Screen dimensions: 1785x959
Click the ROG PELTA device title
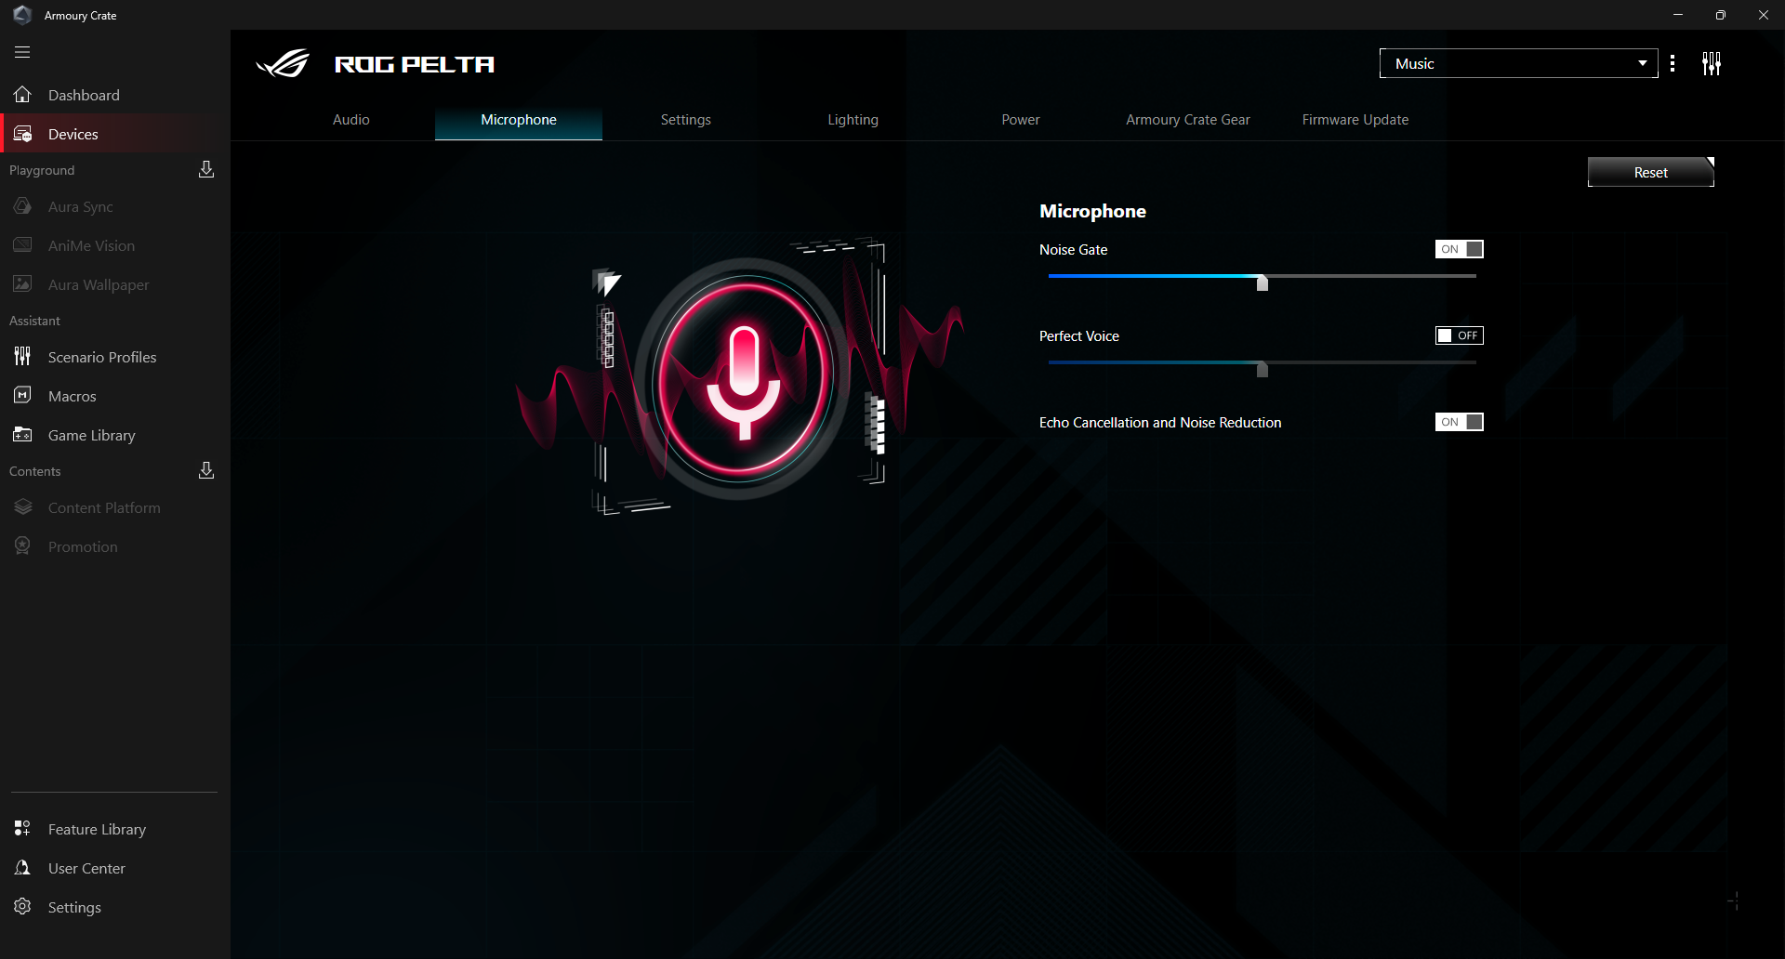415,64
